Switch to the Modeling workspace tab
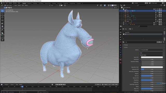Screen dimensions: 166x93 (29, 3)
